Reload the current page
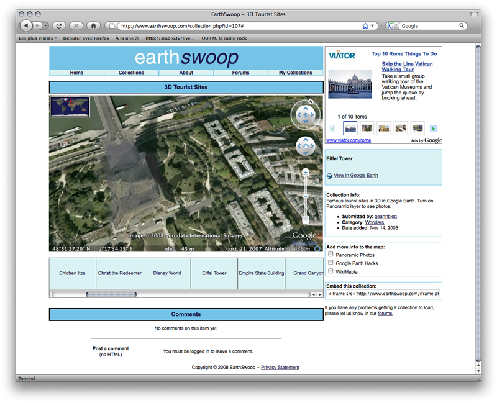Viewport: 497px width, 403px height. 59,25
